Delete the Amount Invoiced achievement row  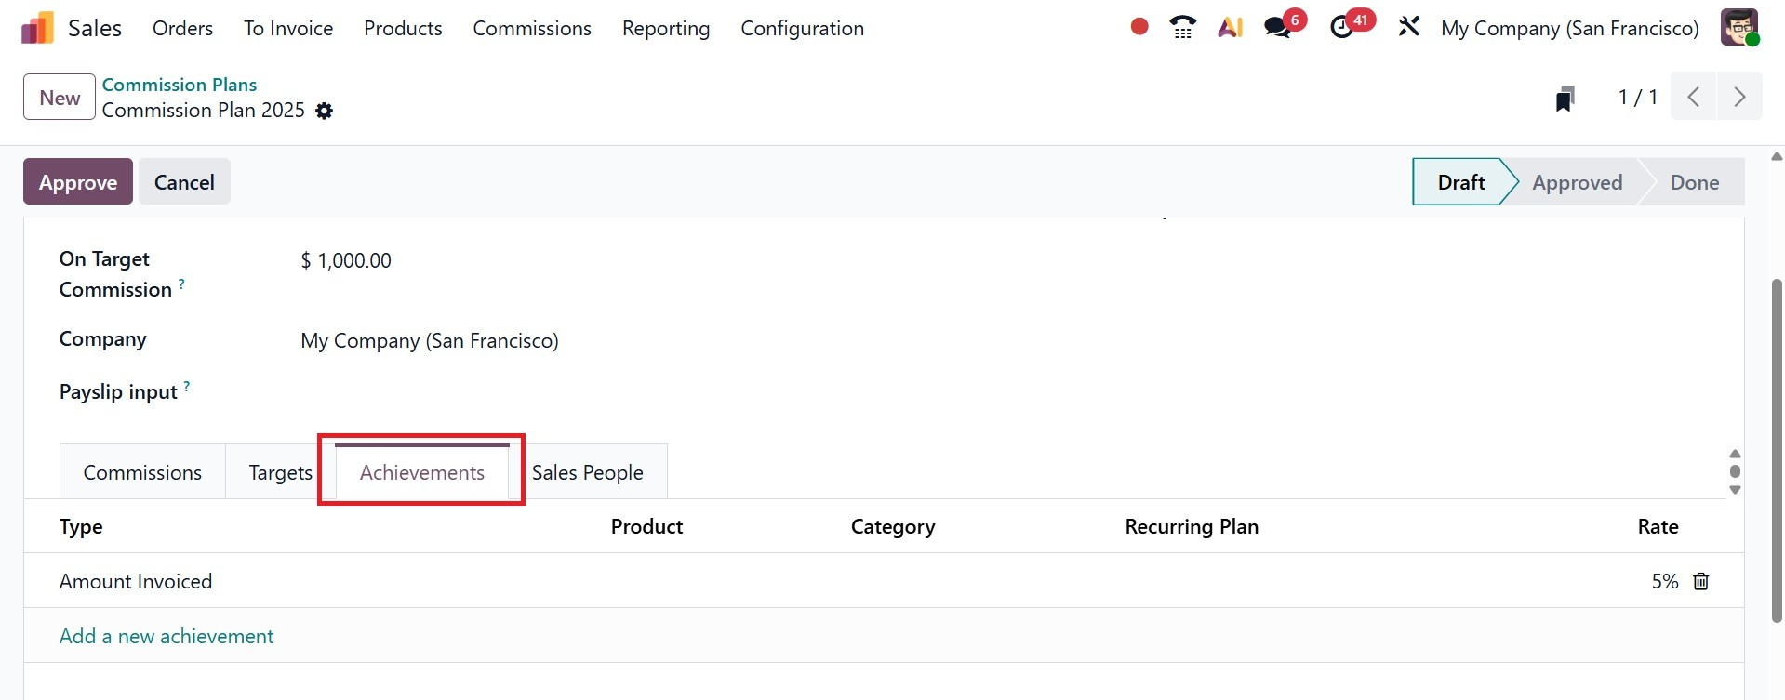click(x=1700, y=581)
